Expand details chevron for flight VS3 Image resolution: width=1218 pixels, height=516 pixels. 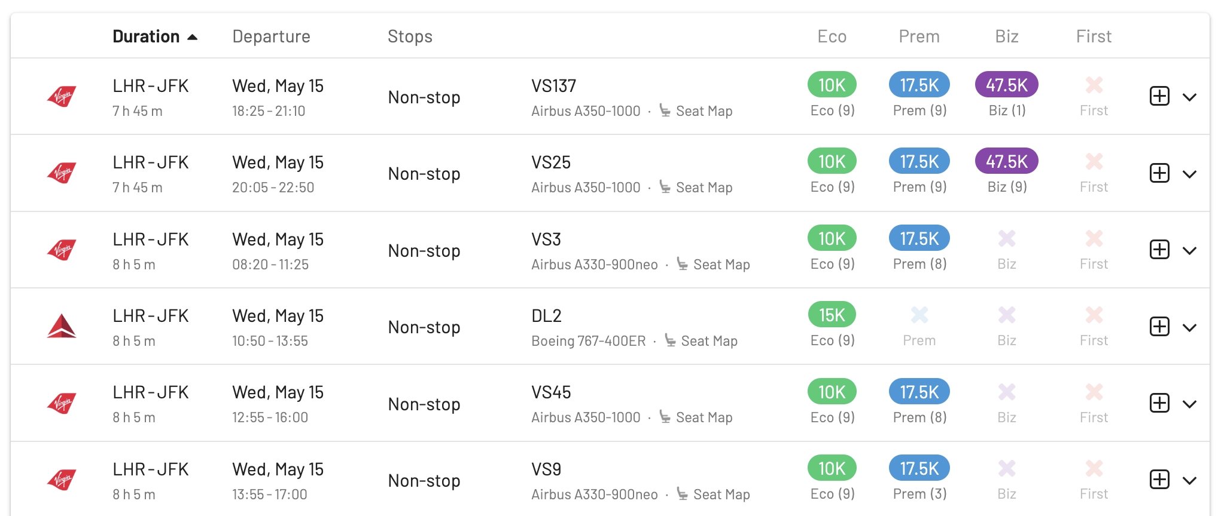tap(1189, 250)
